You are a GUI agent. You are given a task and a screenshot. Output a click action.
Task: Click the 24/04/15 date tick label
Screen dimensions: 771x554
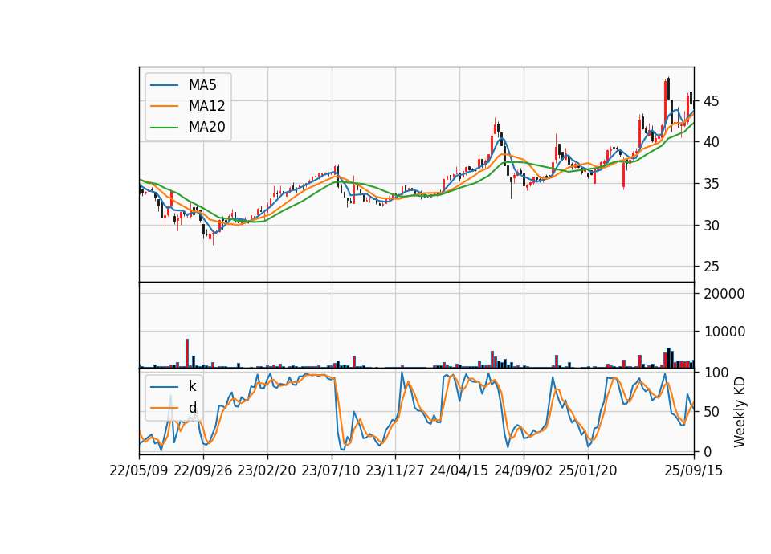[x=459, y=470]
